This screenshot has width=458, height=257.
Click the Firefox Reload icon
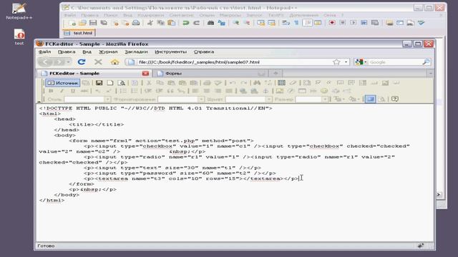pyautogui.click(x=82, y=62)
